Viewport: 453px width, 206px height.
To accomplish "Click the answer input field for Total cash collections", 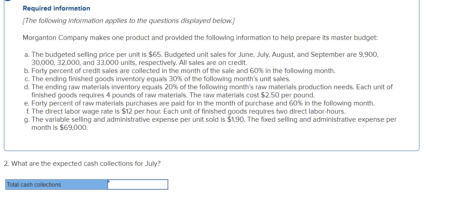I will click(138, 184).
